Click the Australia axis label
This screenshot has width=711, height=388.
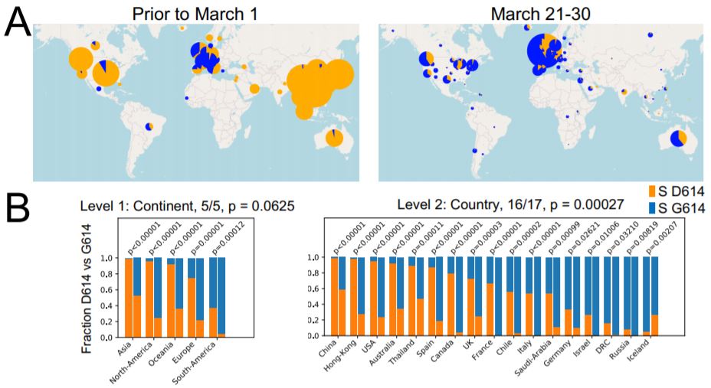point(381,354)
